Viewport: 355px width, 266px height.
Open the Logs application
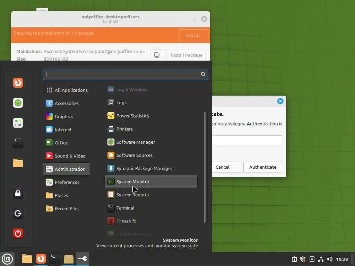(151, 103)
